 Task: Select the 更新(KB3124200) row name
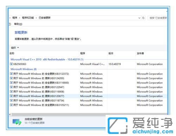click(x=39, y=78)
